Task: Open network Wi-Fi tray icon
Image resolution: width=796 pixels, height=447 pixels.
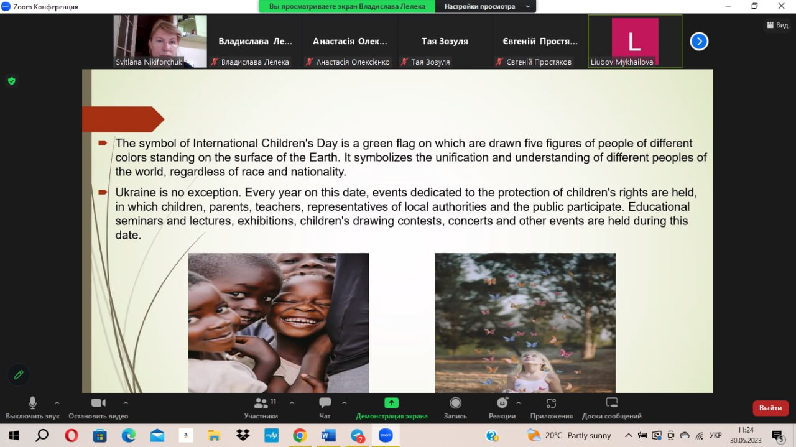Action: coord(699,435)
